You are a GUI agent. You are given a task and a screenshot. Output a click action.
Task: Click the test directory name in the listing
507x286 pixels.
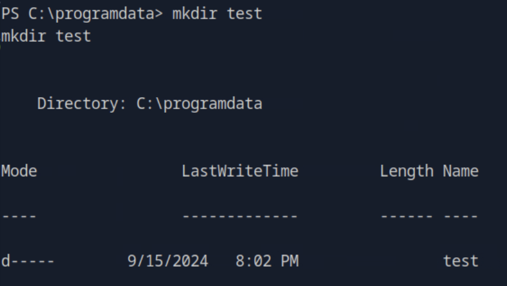[x=461, y=261]
